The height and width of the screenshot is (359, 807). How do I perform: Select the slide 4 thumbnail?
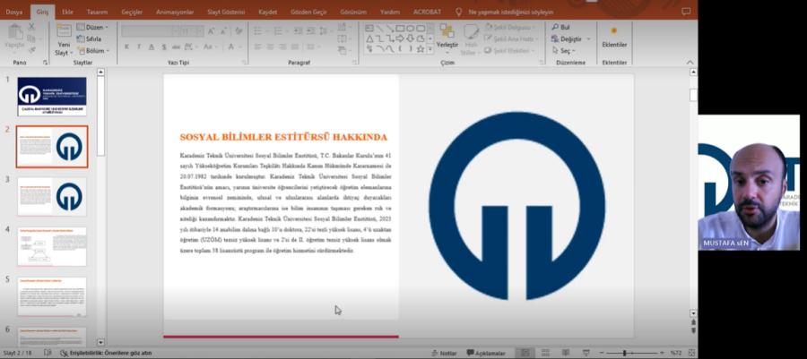pos(52,246)
